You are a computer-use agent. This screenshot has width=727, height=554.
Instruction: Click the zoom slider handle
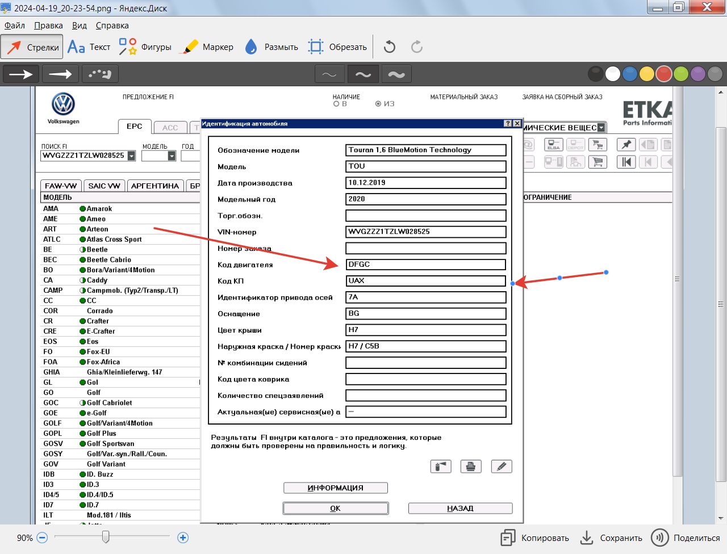pos(106,537)
